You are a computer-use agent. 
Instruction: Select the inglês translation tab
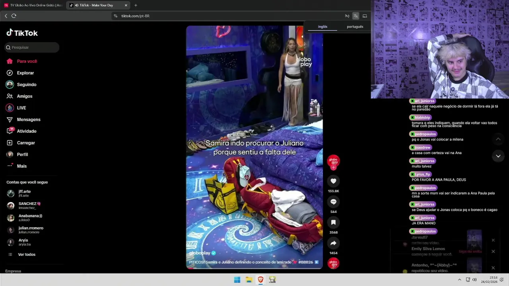(x=322, y=27)
